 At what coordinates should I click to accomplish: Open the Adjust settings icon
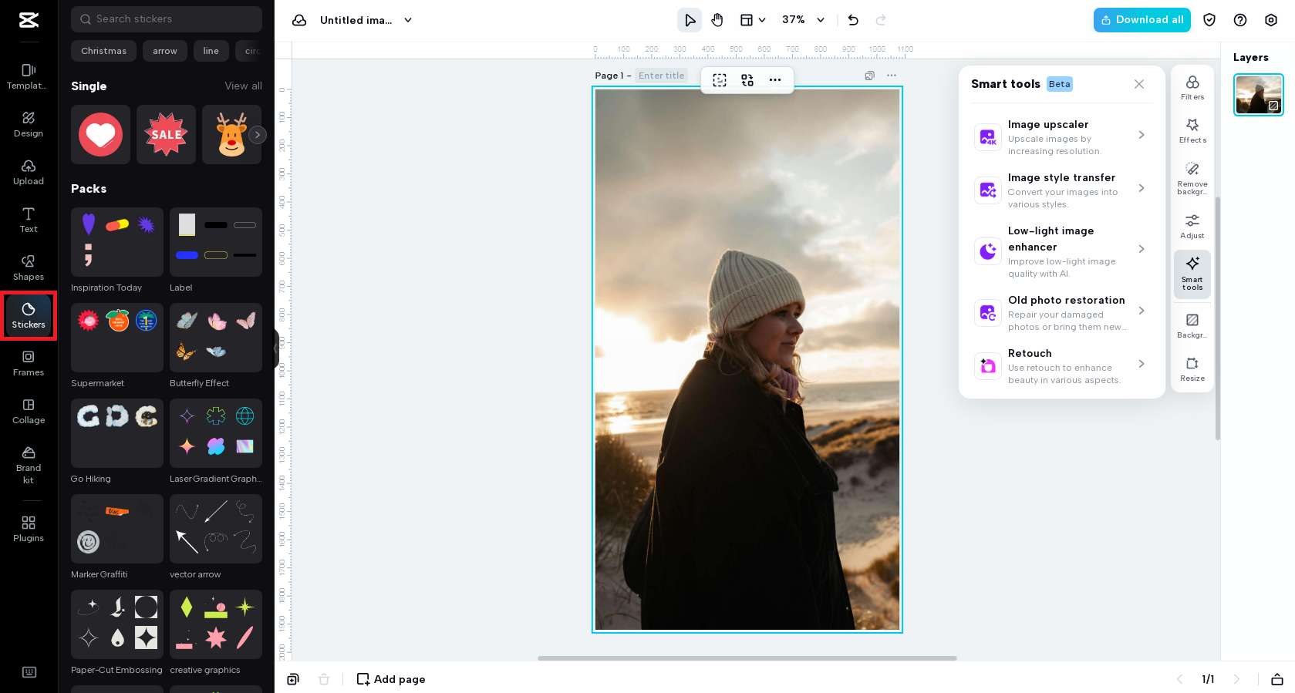1192,226
